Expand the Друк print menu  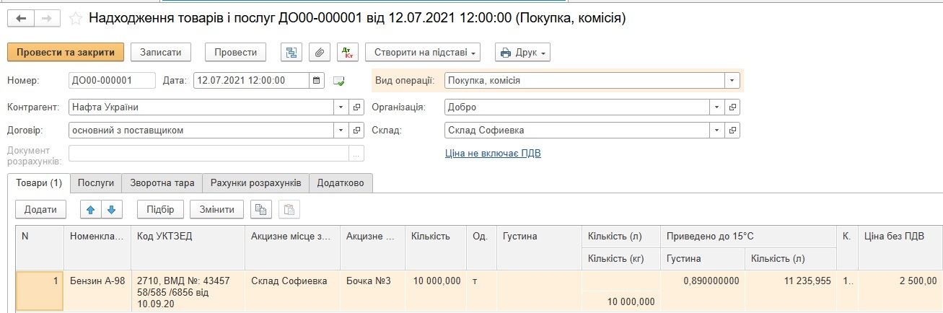click(x=522, y=53)
